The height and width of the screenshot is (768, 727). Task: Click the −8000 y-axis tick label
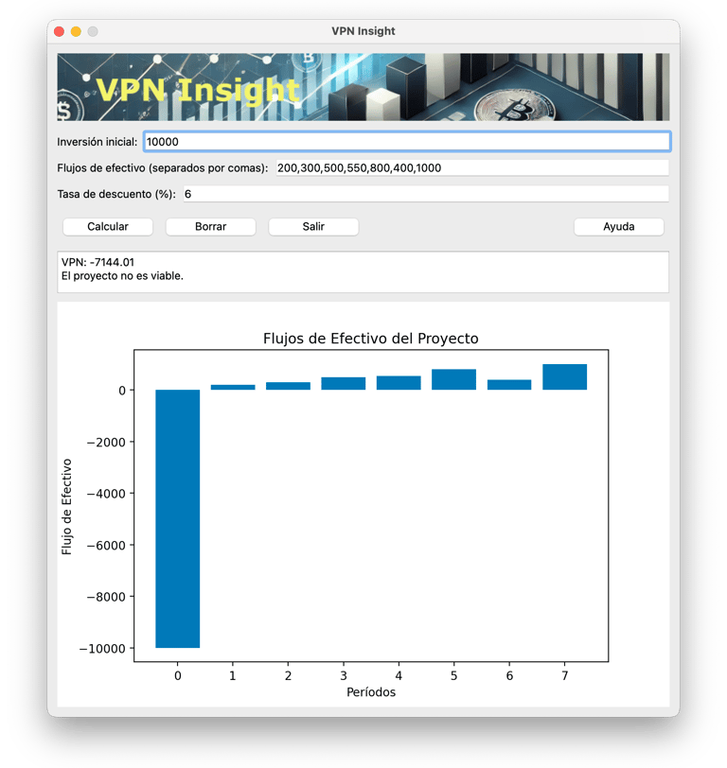coord(106,597)
